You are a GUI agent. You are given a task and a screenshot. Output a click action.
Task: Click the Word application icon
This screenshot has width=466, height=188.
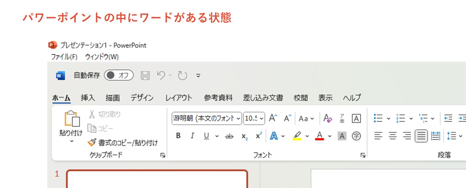coord(60,75)
